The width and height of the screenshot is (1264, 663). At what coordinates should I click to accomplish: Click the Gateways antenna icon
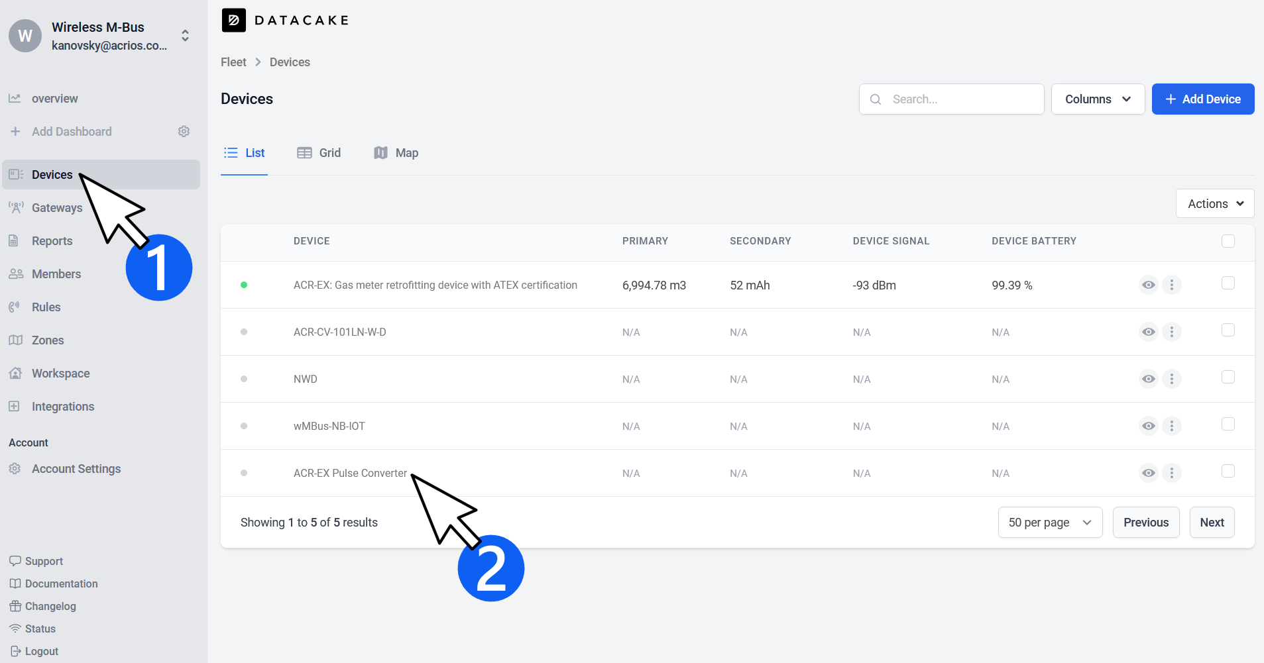click(16, 208)
